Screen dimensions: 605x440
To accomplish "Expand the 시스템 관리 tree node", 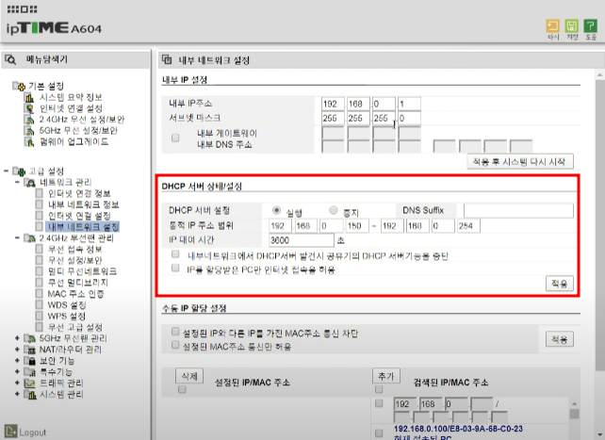I will (17, 394).
